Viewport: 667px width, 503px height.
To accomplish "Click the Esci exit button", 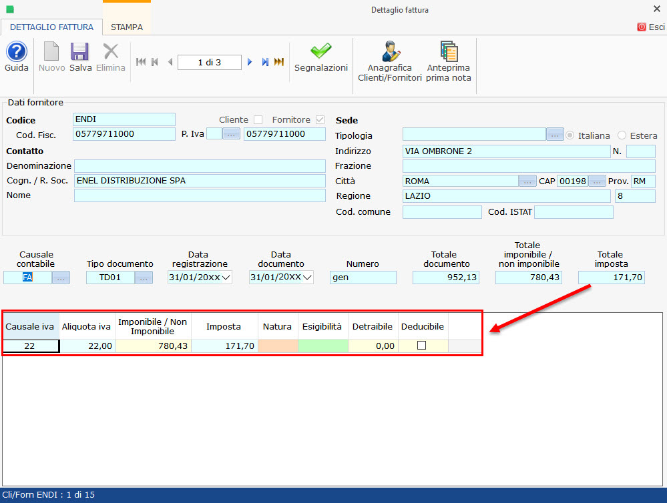I will [x=651, y=27].
